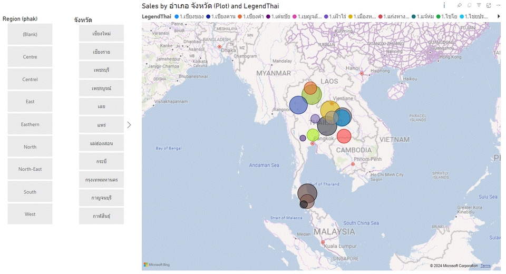This screenshot has height=274, width=506.
Task: Select เชียงใหม่ province button
Action: tap(101, 34)
